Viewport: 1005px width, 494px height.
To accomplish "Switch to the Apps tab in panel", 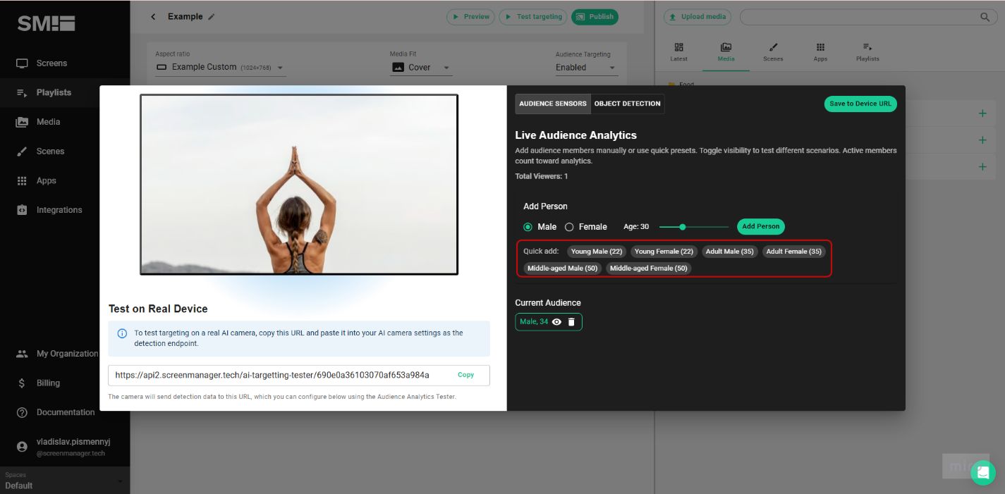I will (820, 52).
